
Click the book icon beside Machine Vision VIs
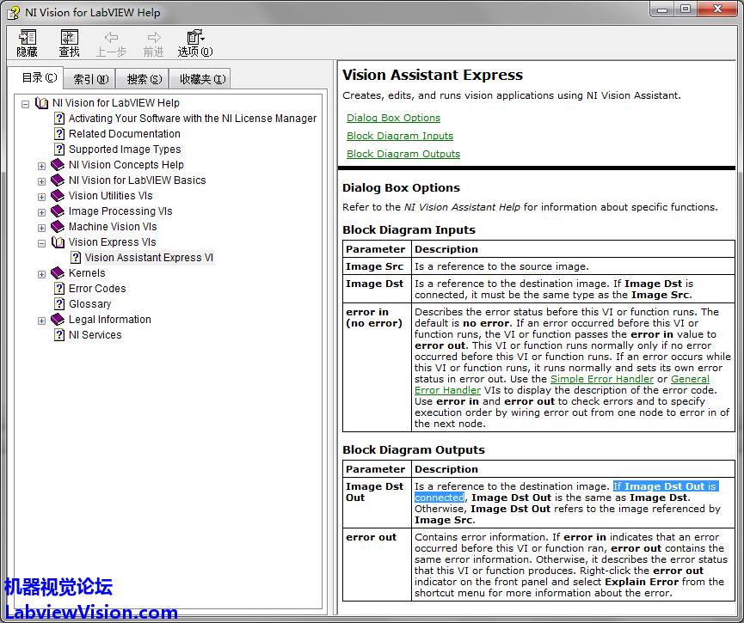58,227
